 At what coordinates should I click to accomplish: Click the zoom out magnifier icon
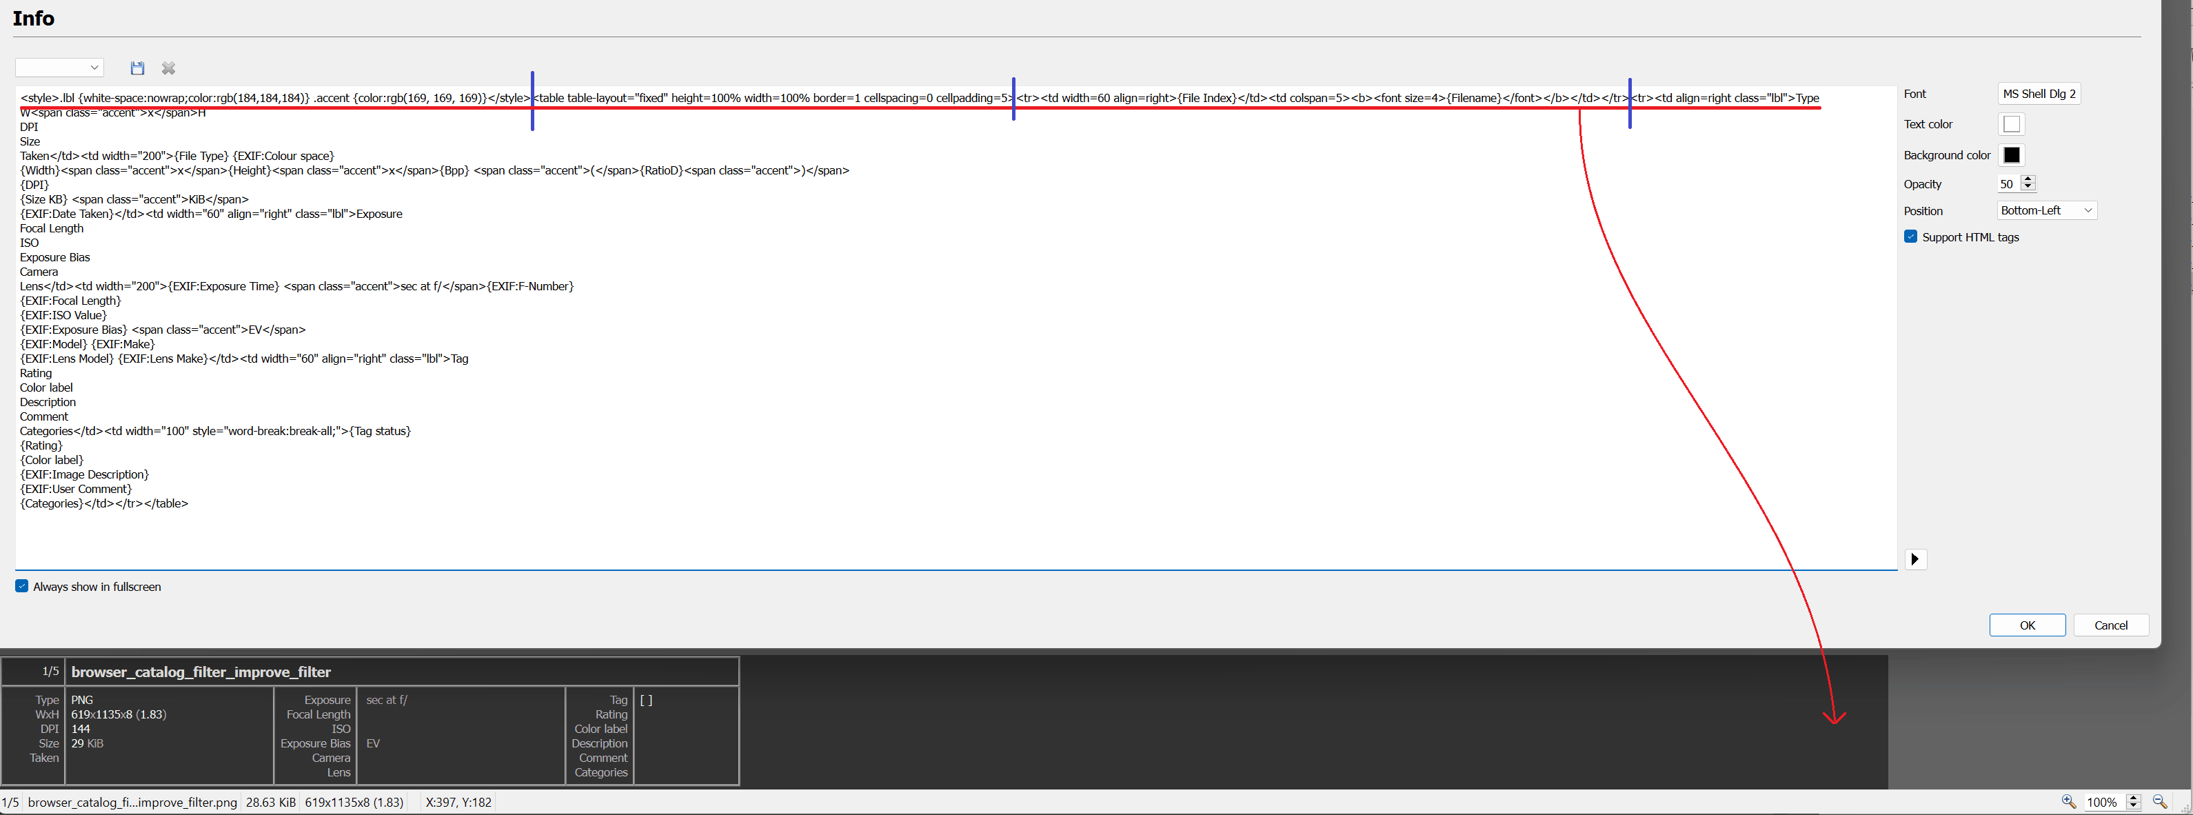(2159, 801)
